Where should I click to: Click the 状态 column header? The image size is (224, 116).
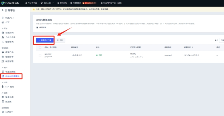point(98,47)
